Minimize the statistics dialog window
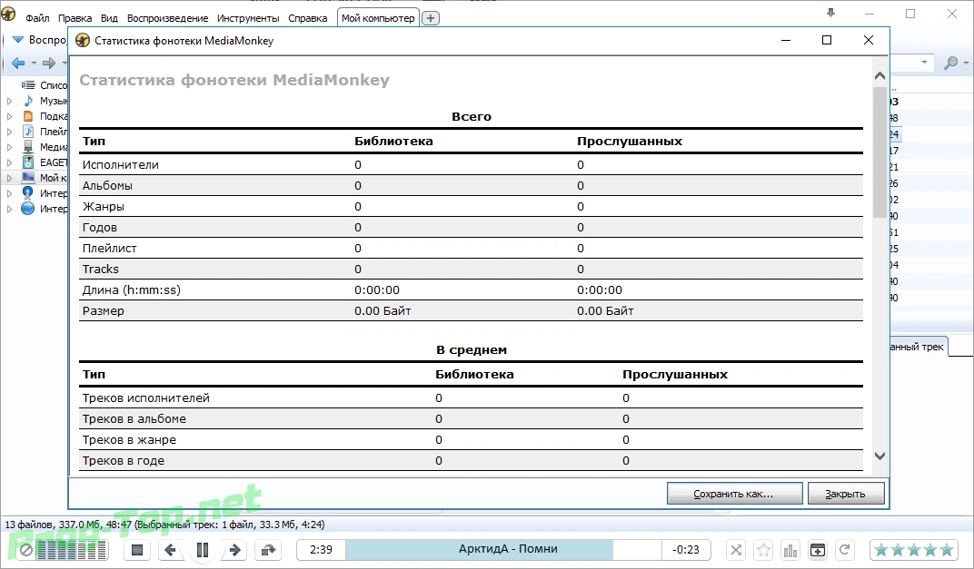 pyautogui.click(x=786, y=40)
